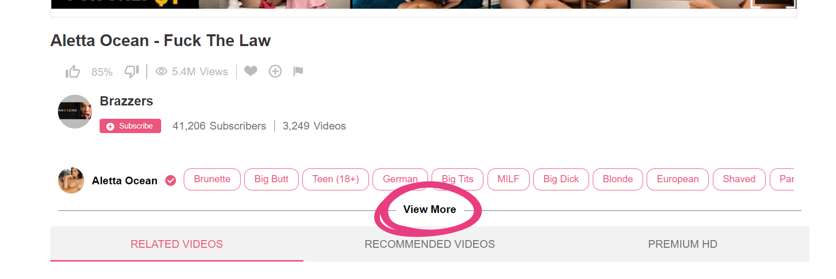Select the European tag

pos(677,179)
